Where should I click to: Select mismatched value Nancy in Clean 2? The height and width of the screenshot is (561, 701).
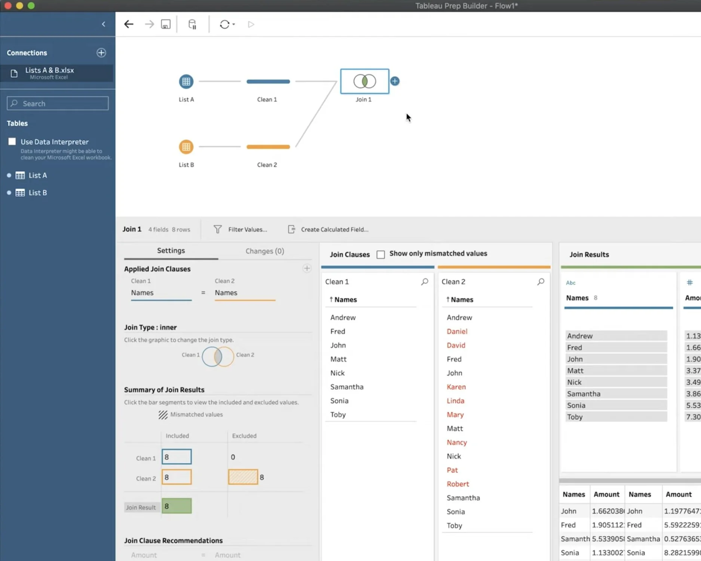[x=457, y=442]
